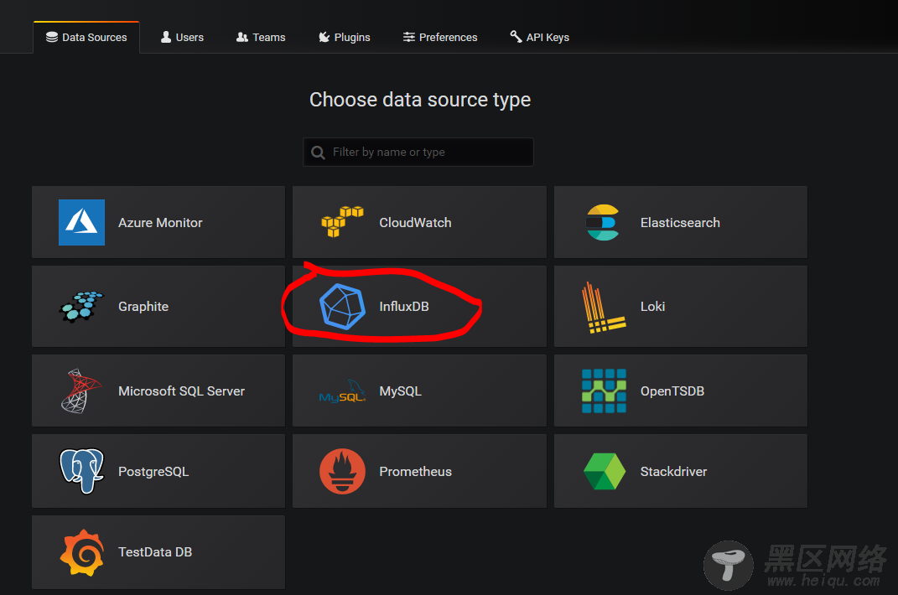Choose the Stackdriver label

click(x=673, y=471)
